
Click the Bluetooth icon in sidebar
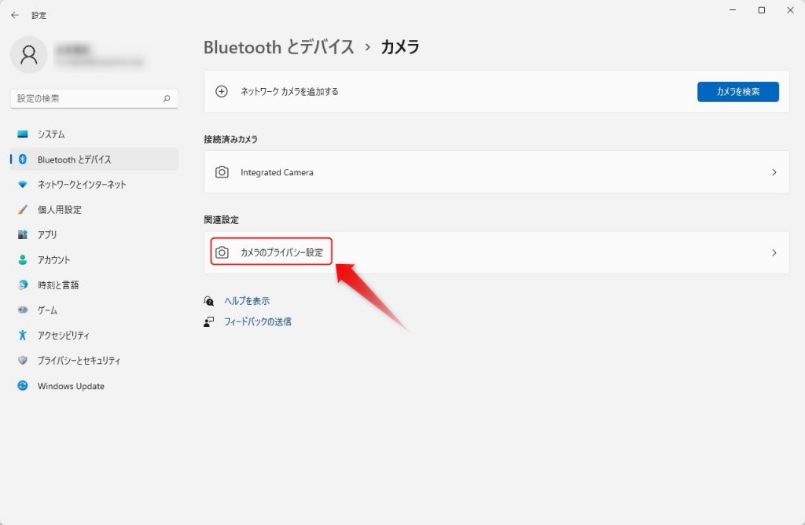[x=23, y=159]
